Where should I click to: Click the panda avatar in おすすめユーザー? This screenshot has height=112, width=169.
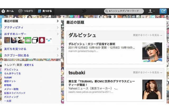click(14, 40)
